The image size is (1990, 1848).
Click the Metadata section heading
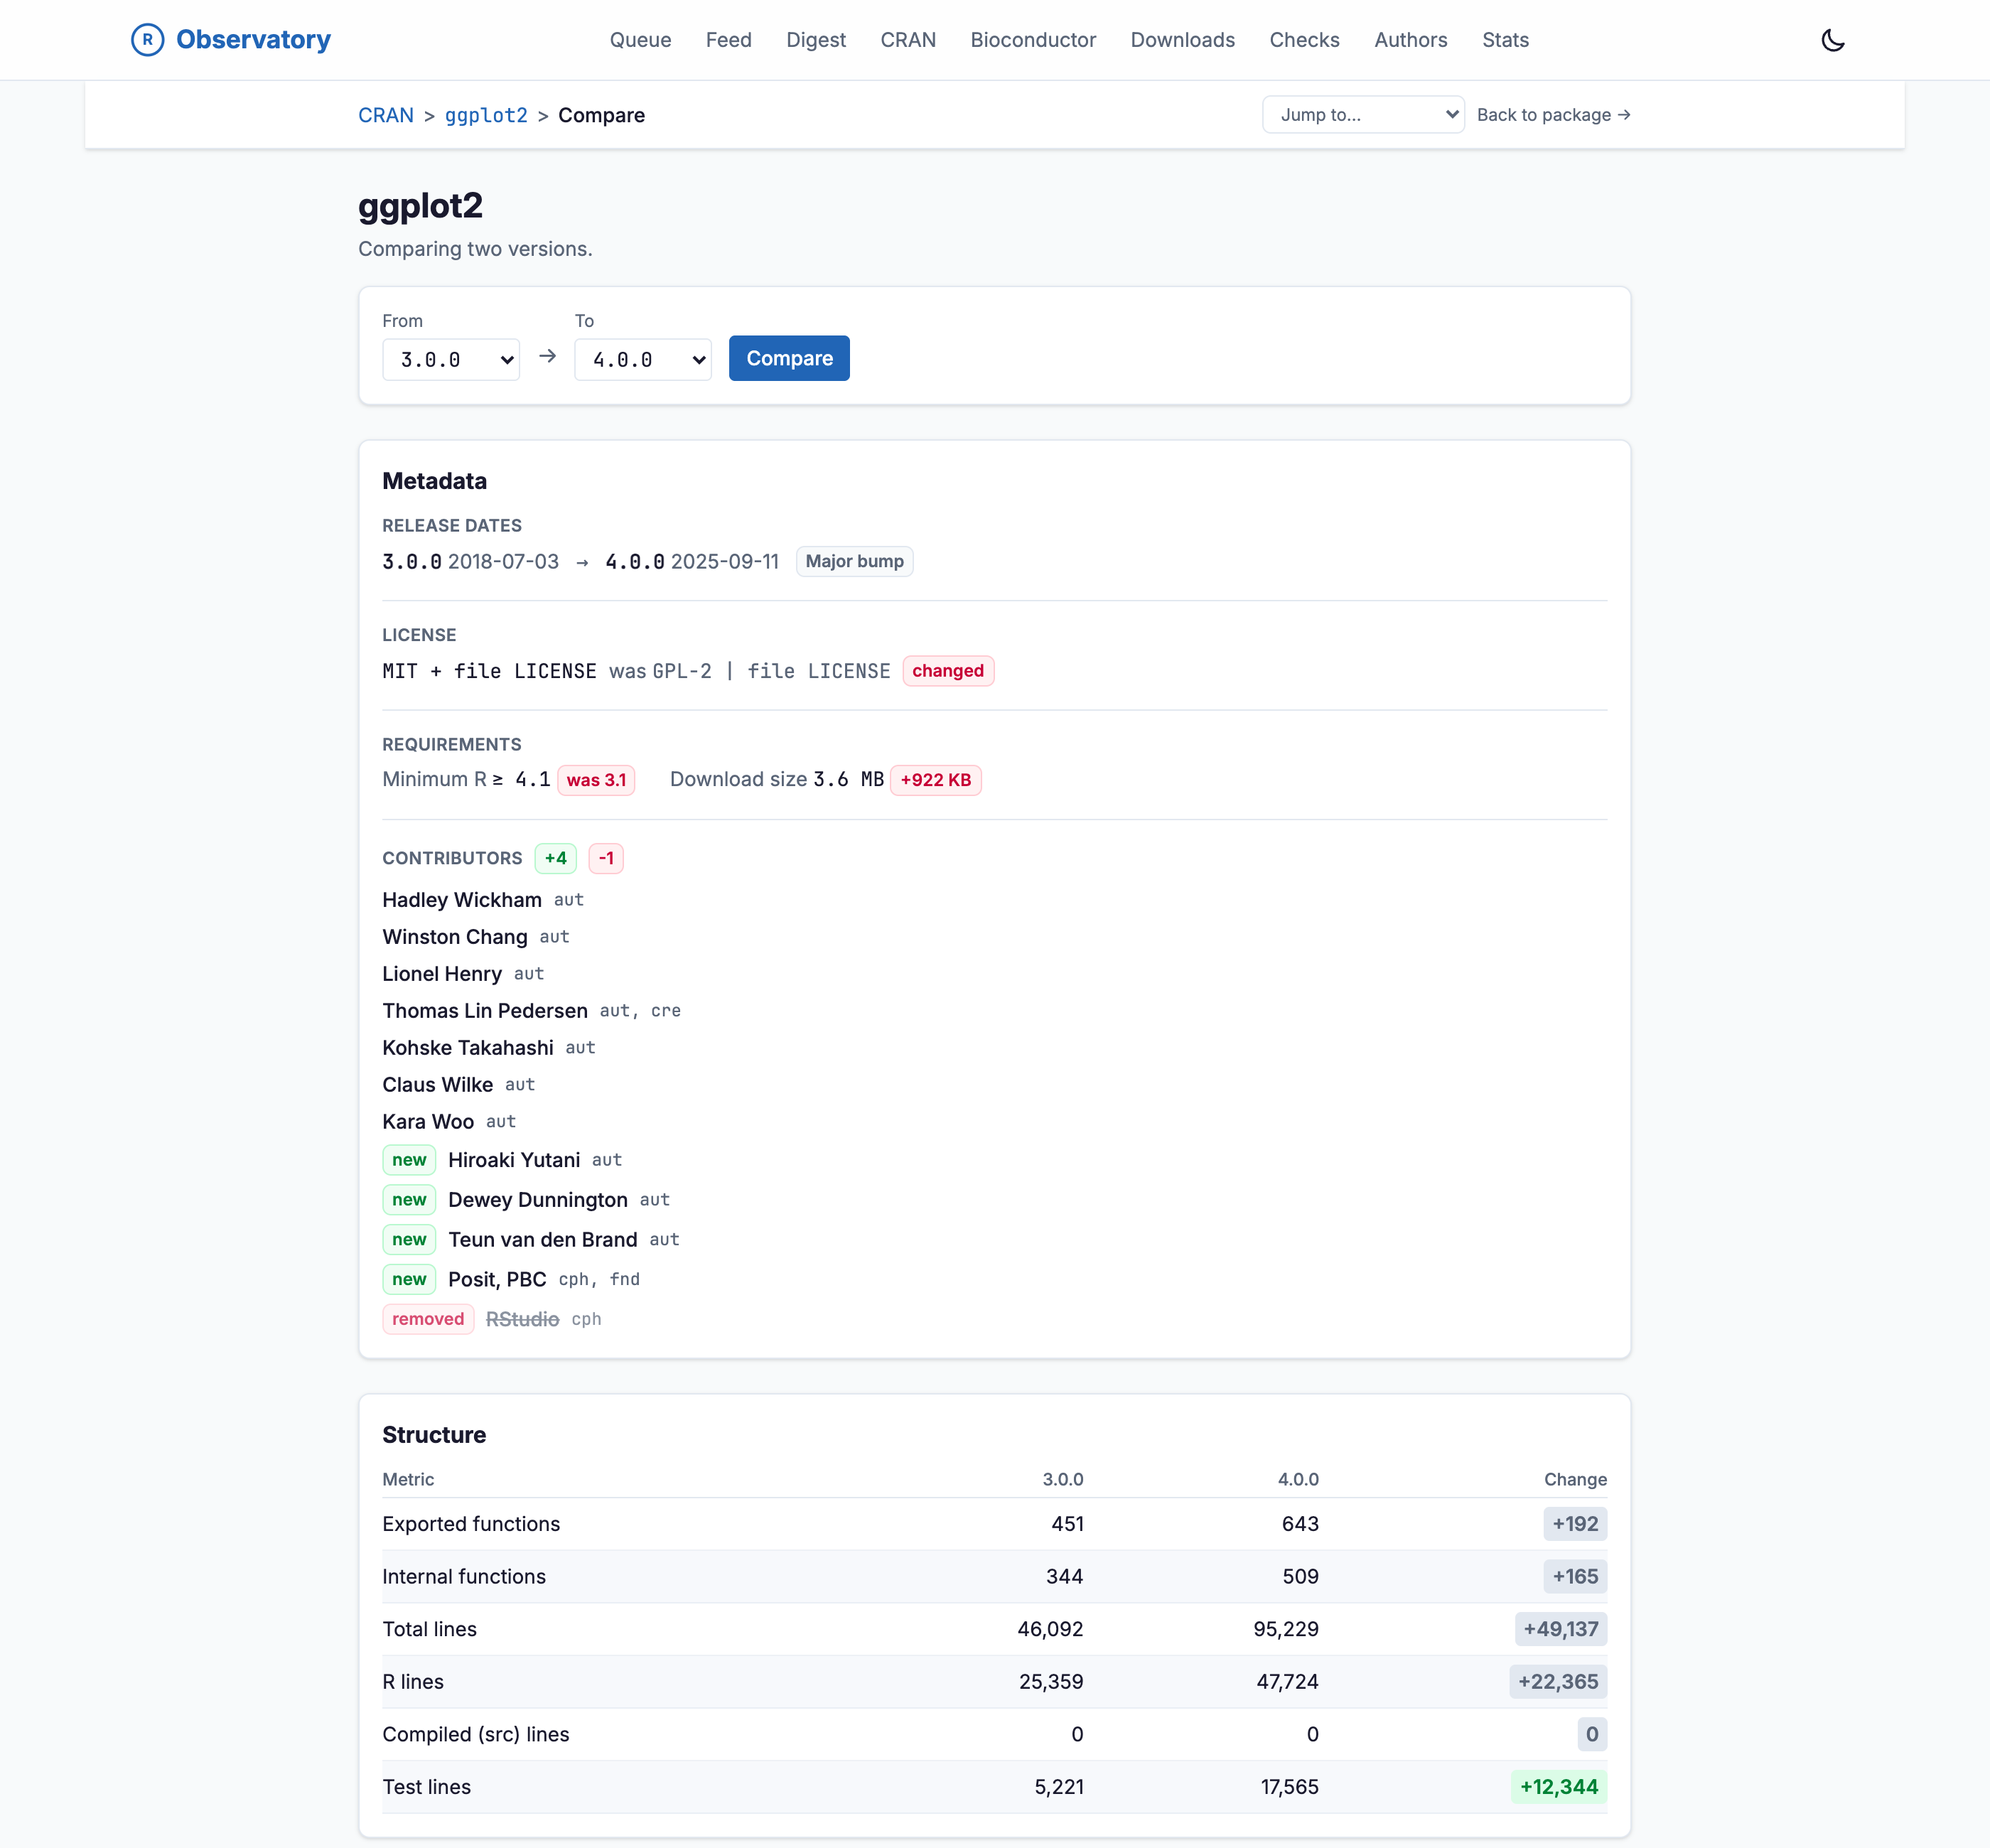click(434, 481)
